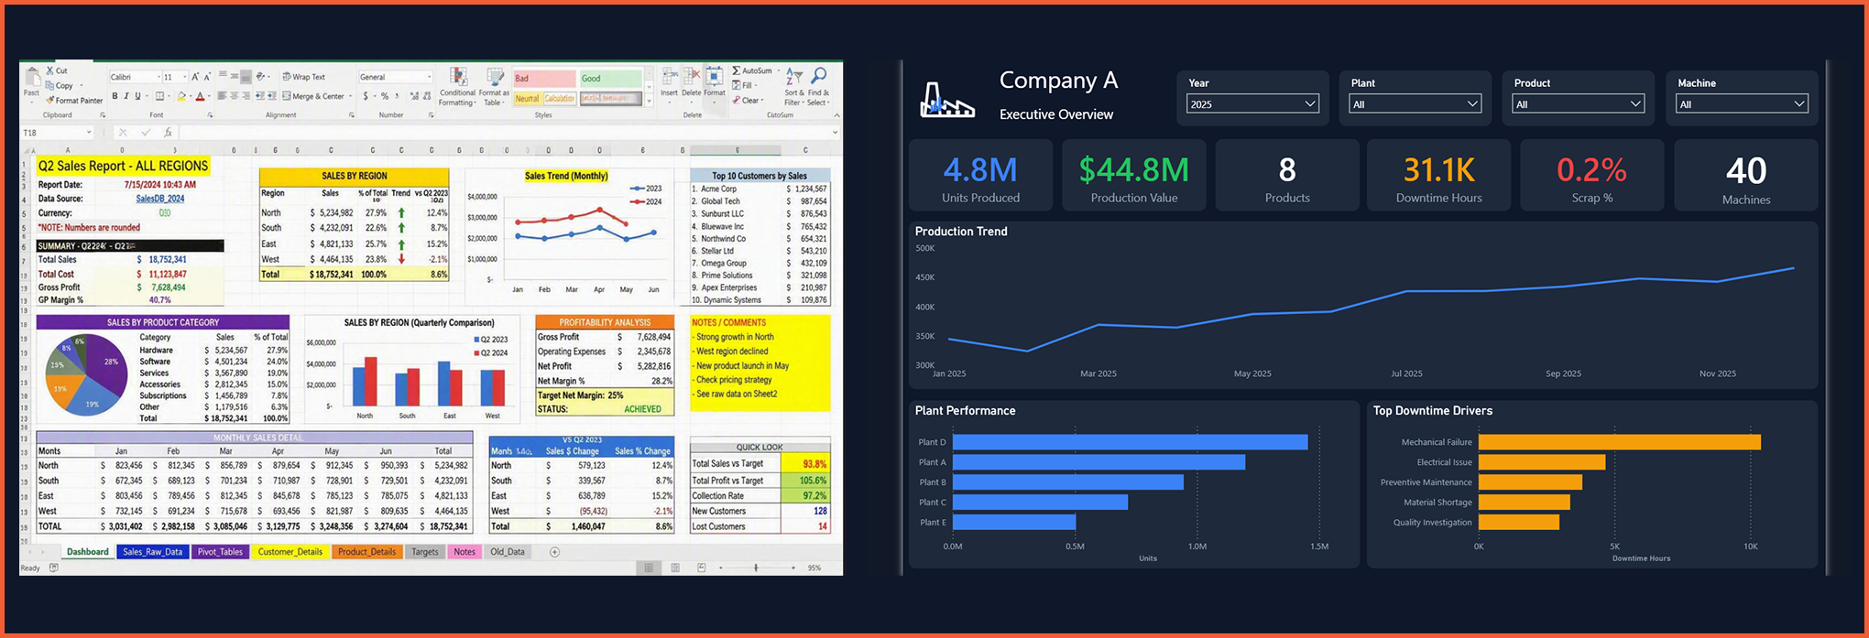Click the Company A factory logo

[x=946, y=99]
